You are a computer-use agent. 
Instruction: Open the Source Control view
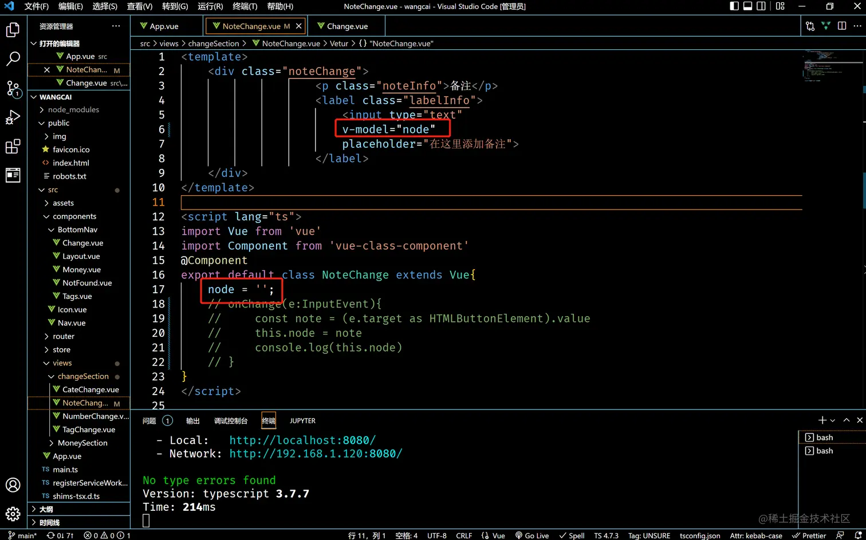pos(13,88)
